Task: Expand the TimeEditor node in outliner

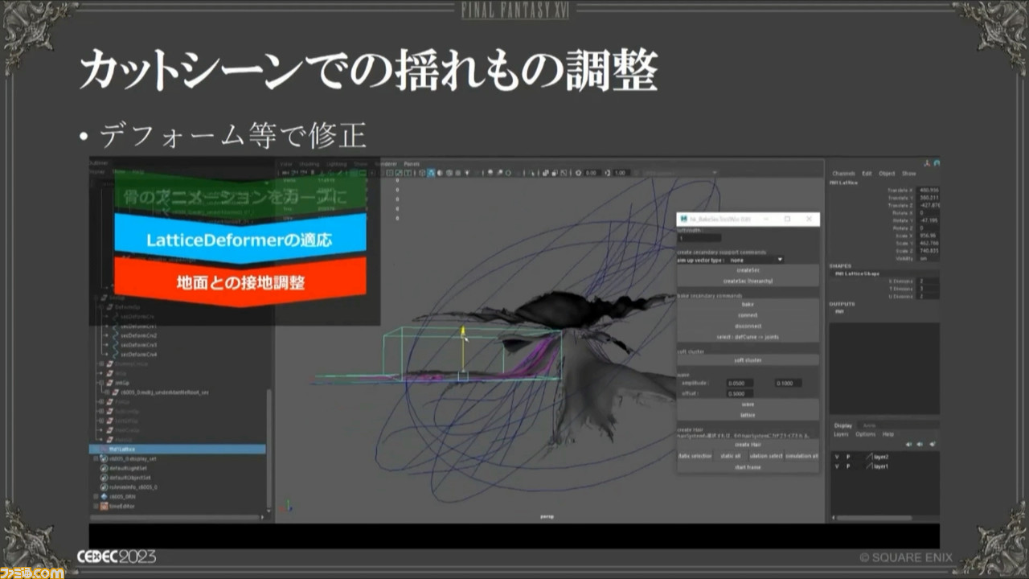Action: pyautogui.click(x=96, y=507)
